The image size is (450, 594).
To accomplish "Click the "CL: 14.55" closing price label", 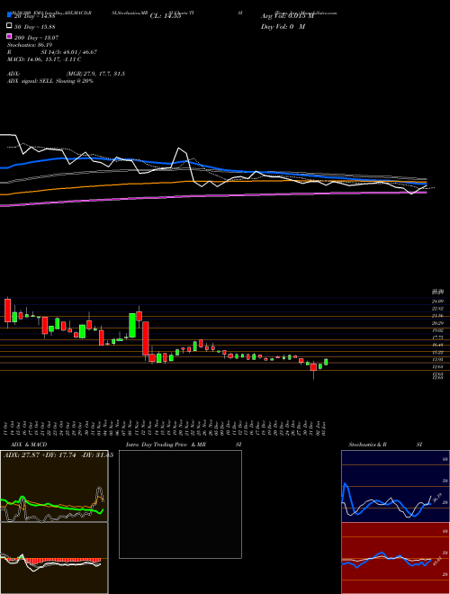I will point(166,16).
